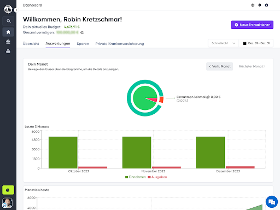
Task: Click the info icon in top bar
Action: [x=266, y=5]
